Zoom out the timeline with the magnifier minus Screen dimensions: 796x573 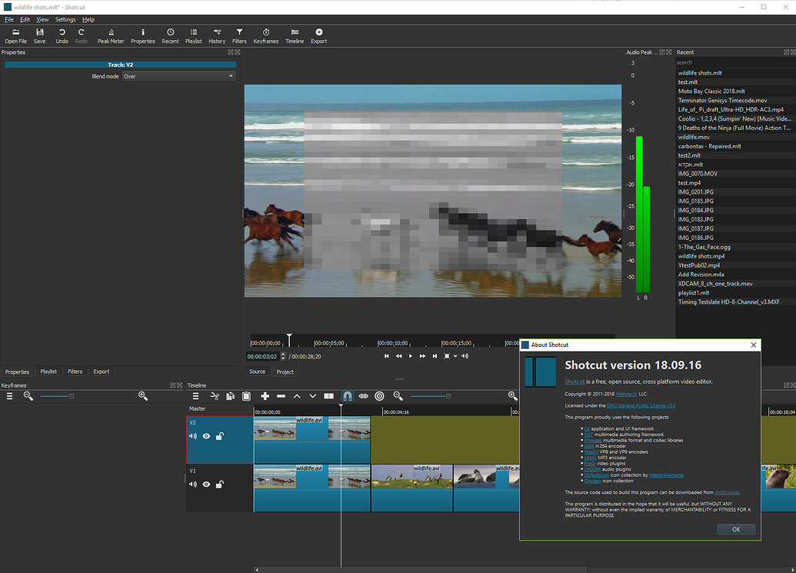(398, 396)
